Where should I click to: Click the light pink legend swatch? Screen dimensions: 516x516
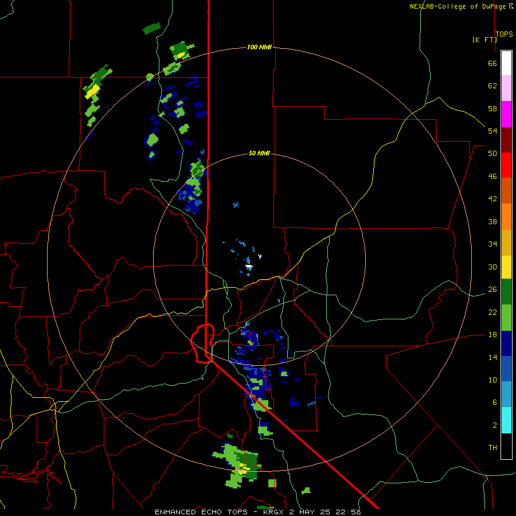pos(506,88)
